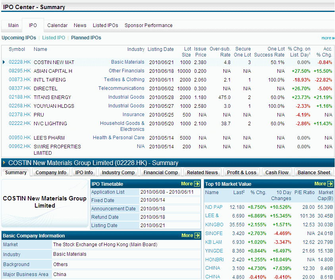Open symbol 08337.HK

point(20,88)
